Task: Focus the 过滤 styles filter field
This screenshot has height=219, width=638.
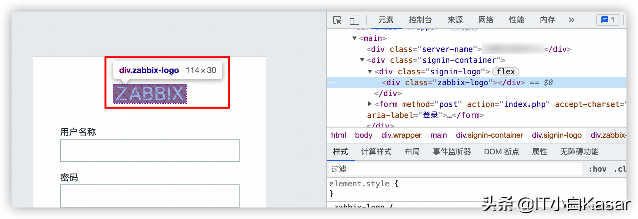Action: tap(455, 169)
